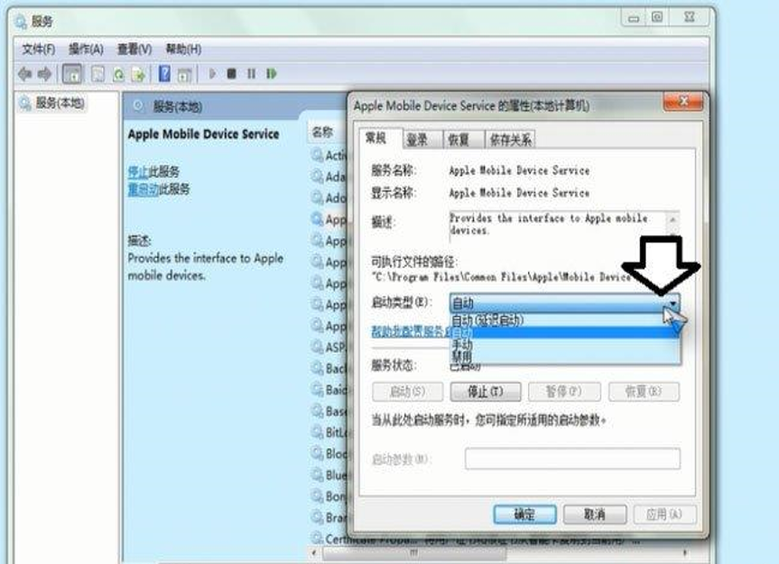Open the 启动类型 dropdown arrow
This screenshot has width=779, height=564.
tap(672, 303)
